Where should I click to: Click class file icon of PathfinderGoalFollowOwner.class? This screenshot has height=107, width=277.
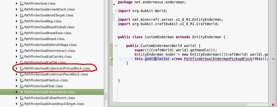[21, 92]
